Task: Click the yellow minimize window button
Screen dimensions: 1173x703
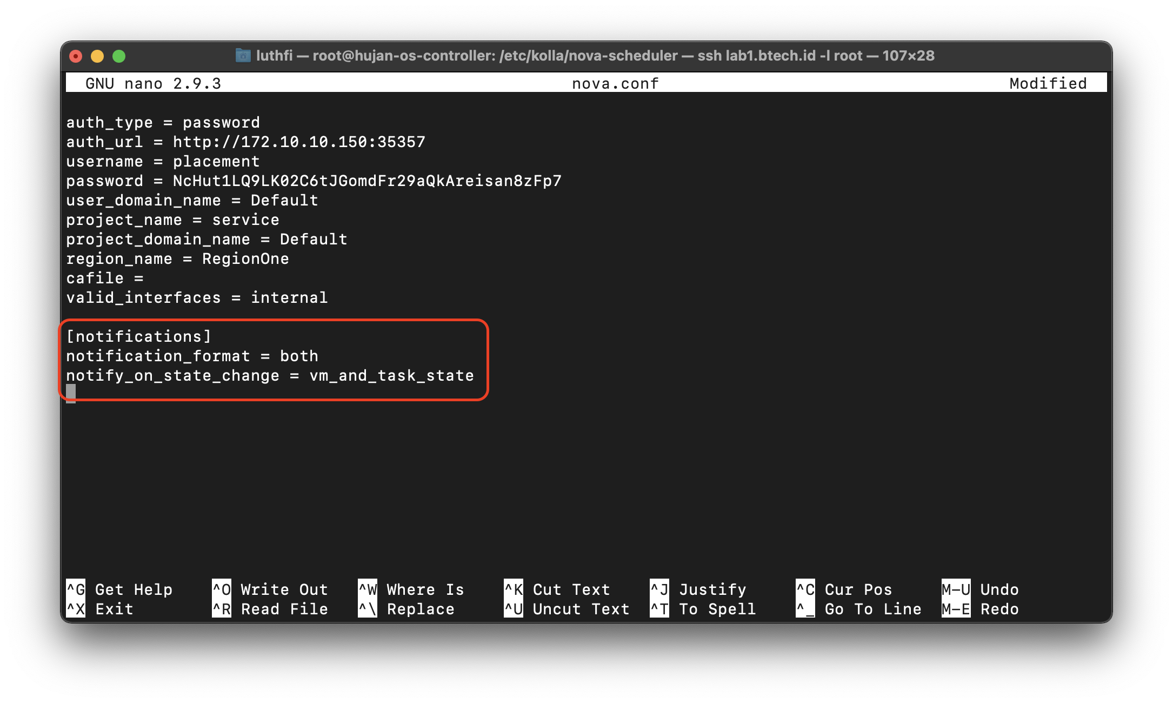Action: coord(97,56)
